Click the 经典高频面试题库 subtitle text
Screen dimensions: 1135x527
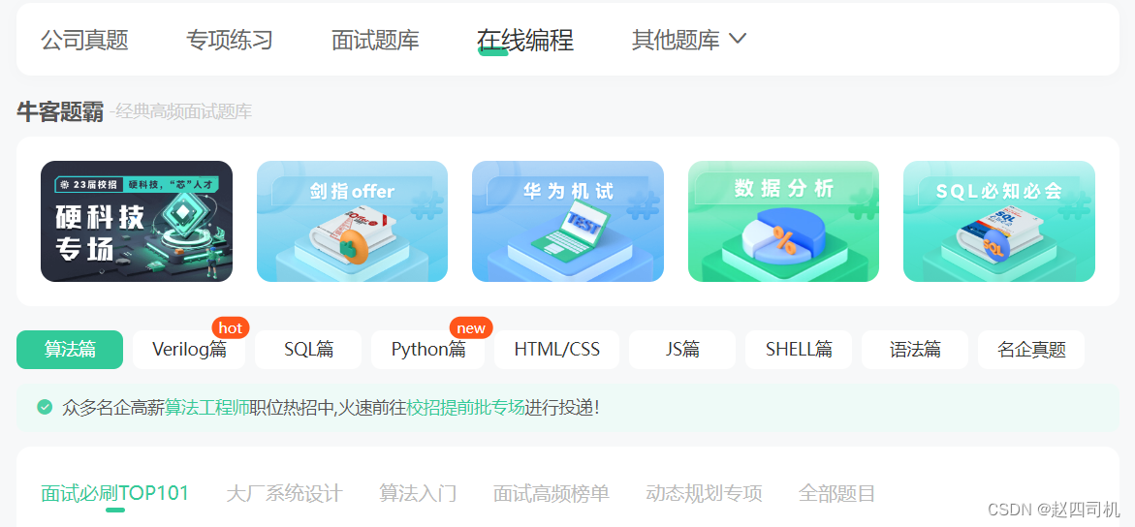tap(183, 112)
